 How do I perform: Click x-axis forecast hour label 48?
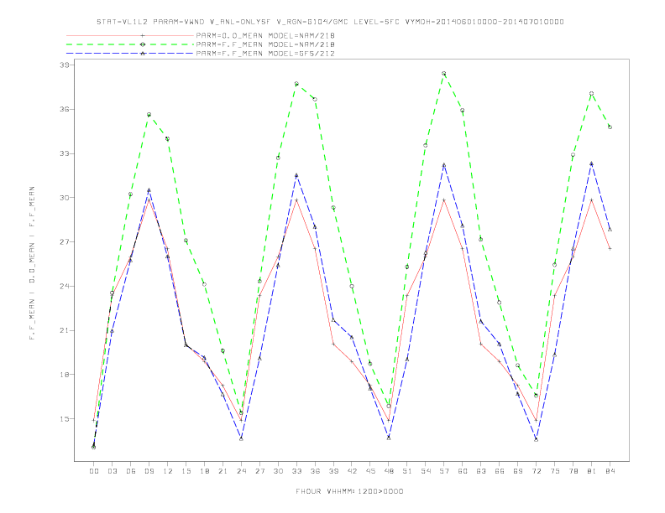[x=389, y=471]
